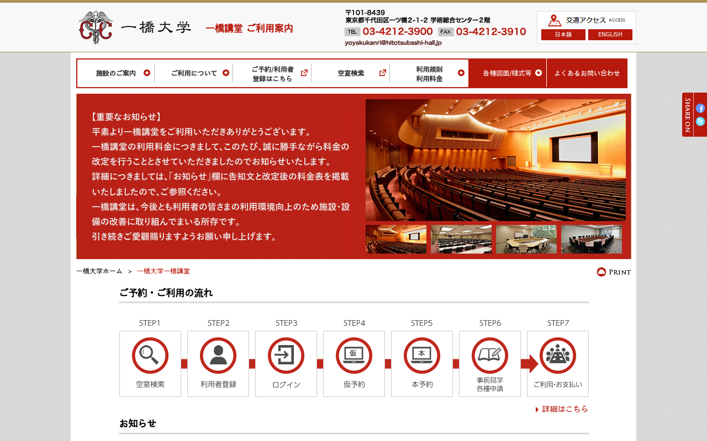Click the printer icon next to PRINT
The height and width of the screenshot is (441, 707).
point(602,272)
